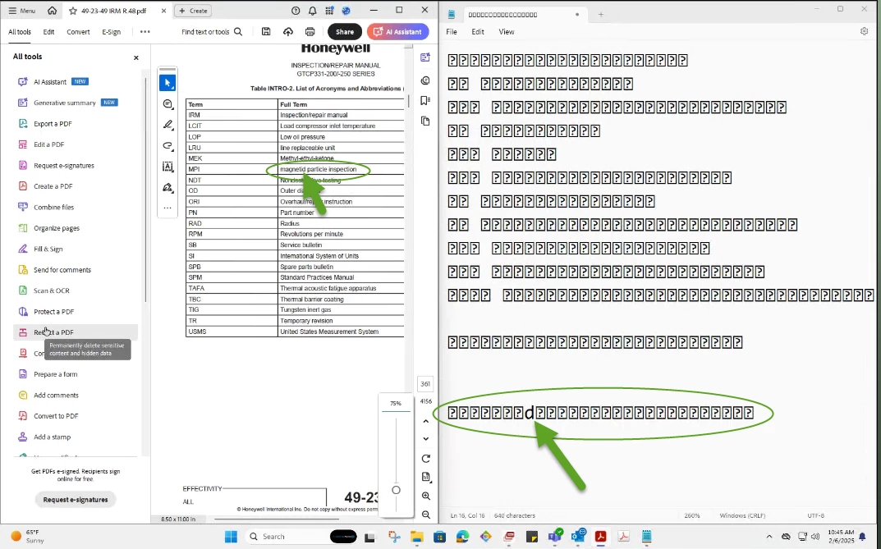
Task: Click Find text or tools search
Action: pyautogui.click(x=212, y=32)
